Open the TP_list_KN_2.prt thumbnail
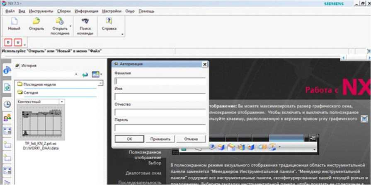This screenshot has height=185, width=371. [x=41, y=123]
